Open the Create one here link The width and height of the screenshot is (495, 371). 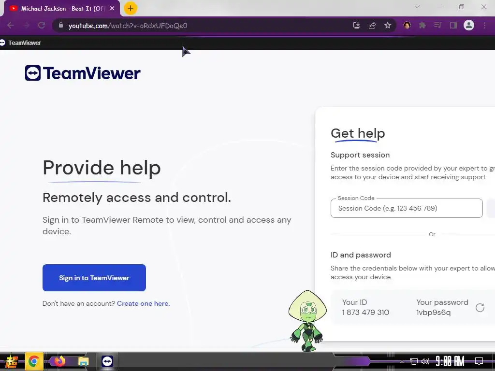(x=143, y=303)
